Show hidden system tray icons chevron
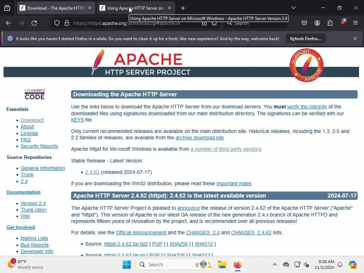 coord(275,264)
